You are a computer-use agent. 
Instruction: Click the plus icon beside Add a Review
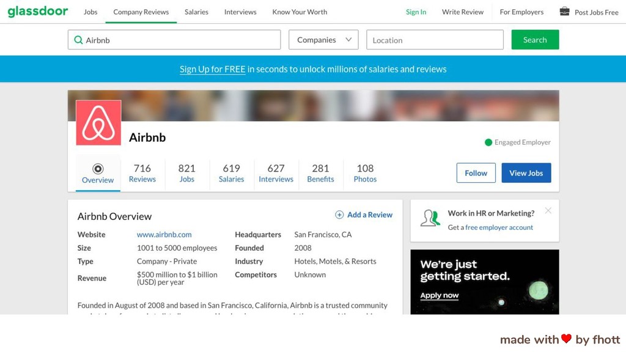(x=339, y=215)
